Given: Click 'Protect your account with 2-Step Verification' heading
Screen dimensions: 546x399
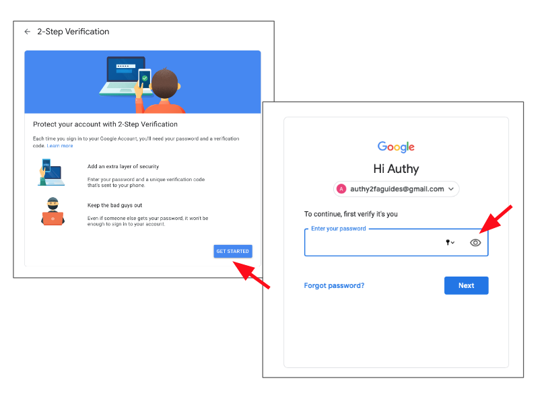Looking at the screenshot, I should [x=105, y=124].
